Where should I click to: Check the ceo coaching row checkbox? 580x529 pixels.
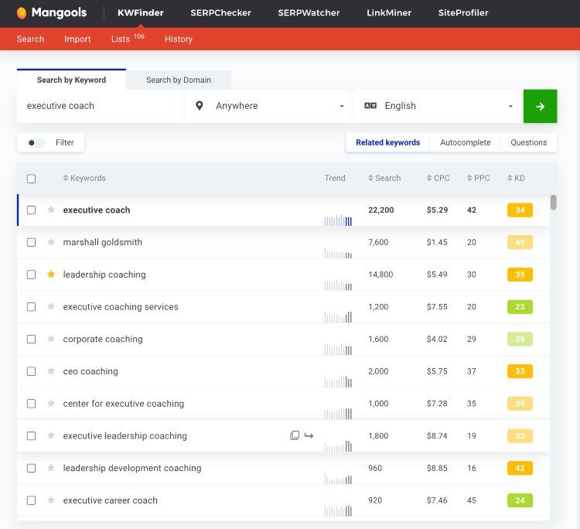(32, 371)
